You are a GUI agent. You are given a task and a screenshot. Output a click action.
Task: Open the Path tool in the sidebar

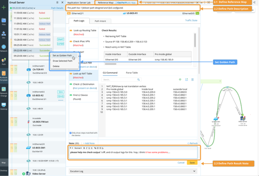[4, 61]
